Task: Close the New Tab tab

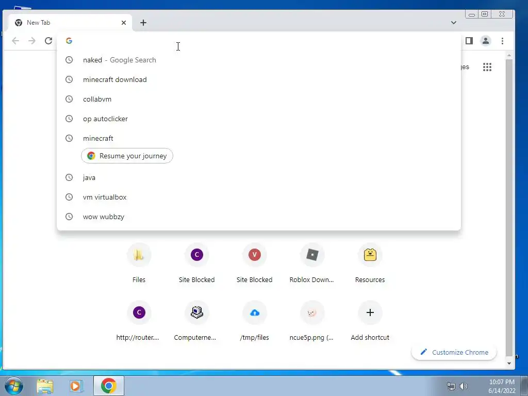Action: (x=124, y=23)
